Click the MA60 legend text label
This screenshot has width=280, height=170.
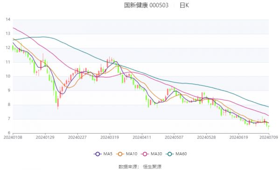pyautogui.click(x=181, y=154)
